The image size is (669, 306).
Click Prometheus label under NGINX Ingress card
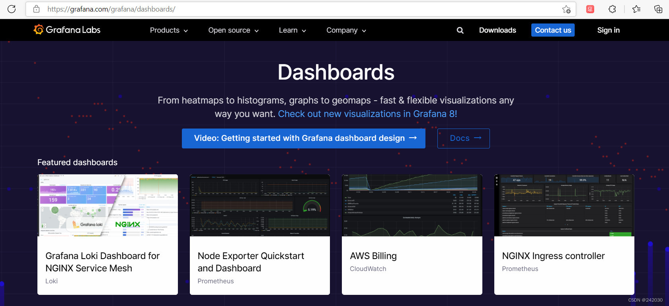[520, 269]
